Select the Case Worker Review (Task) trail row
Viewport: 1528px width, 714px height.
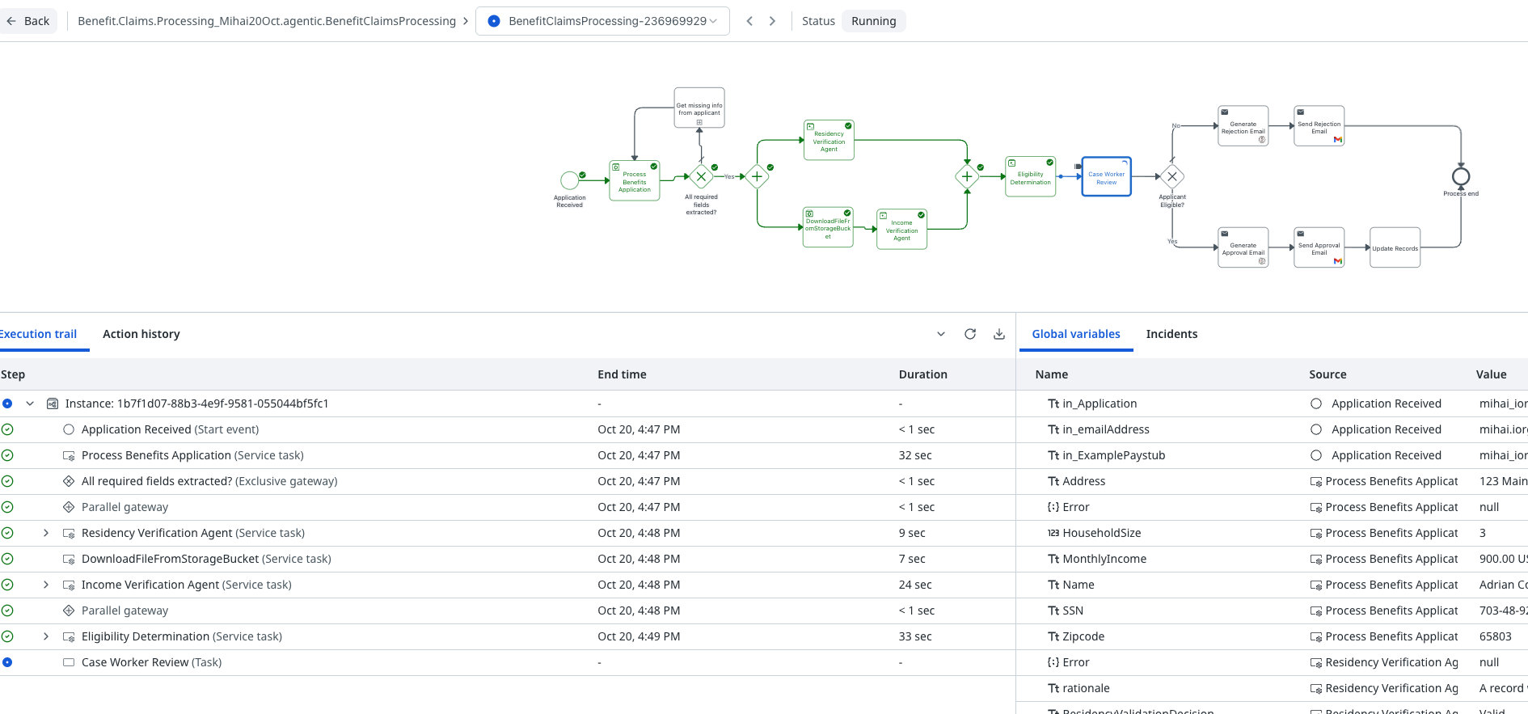tap(508, 662)
